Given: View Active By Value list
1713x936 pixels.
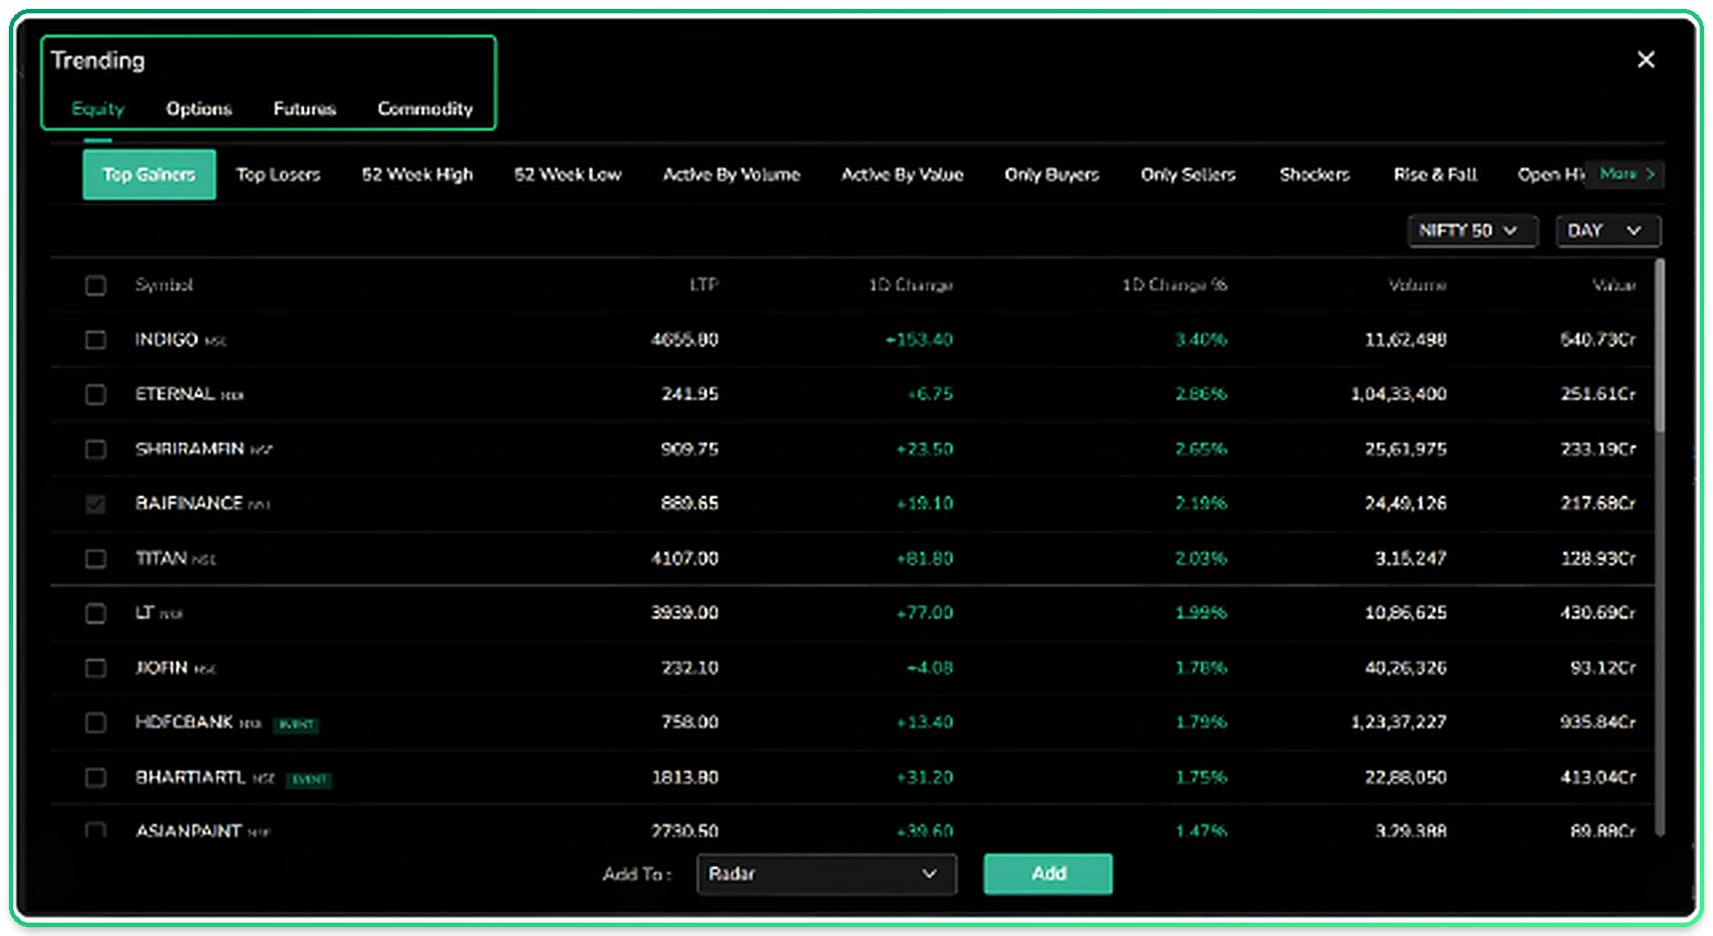Looking at the screenshot, I should pyautogui.click(x=902, y=174).
